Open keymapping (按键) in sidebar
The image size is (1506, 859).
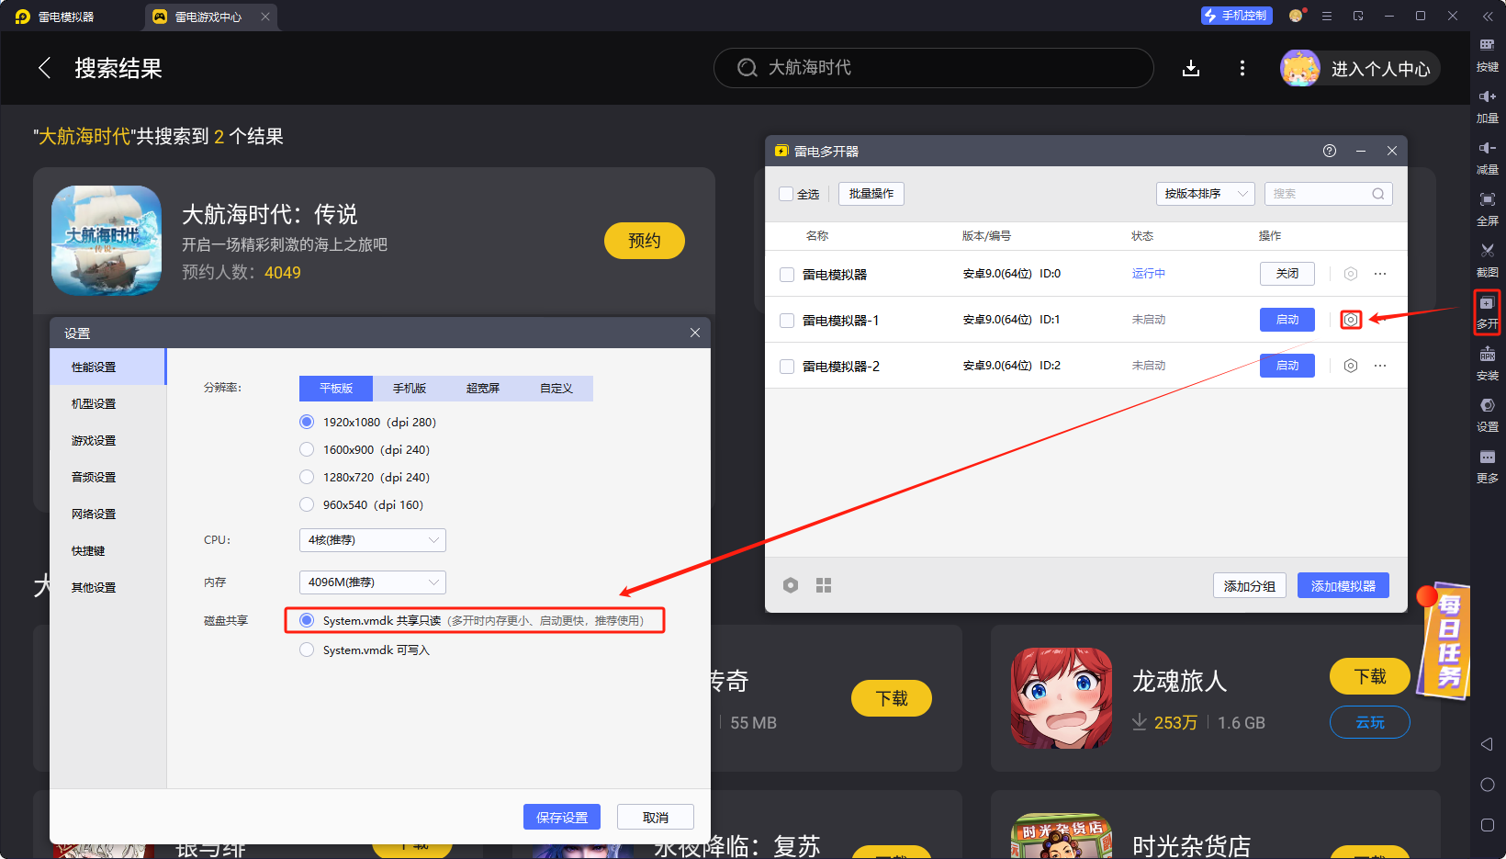[x=1487, y=54]
